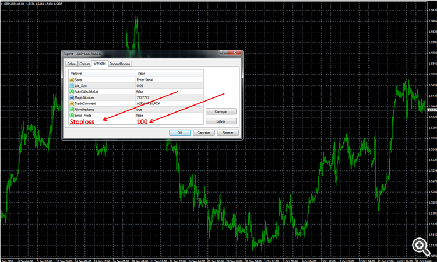
Task: Click the AutoCalculateLot boolean icon
Action: (72, 92)
